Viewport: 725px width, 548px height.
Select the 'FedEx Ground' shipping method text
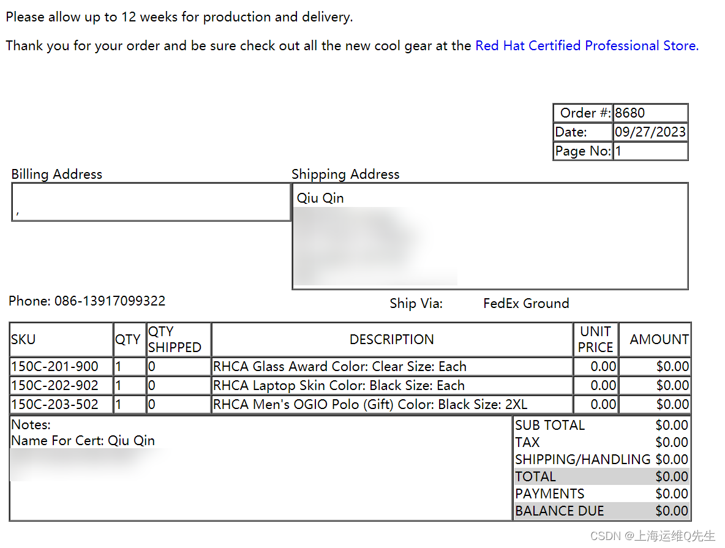click(x=526, y=303)
